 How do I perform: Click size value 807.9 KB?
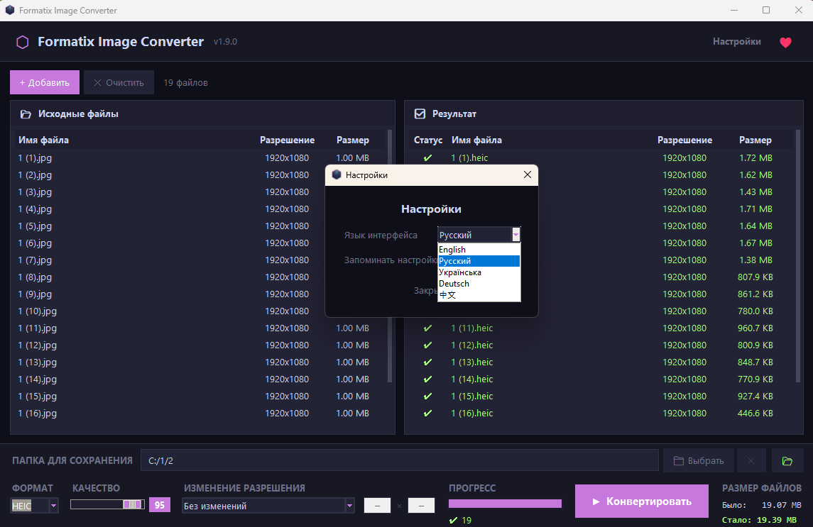pyautogui.click(x=755, y=277)
